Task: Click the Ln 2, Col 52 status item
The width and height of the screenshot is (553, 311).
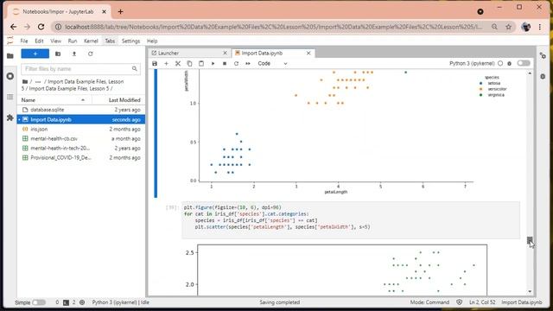Action: pos(482,302)
